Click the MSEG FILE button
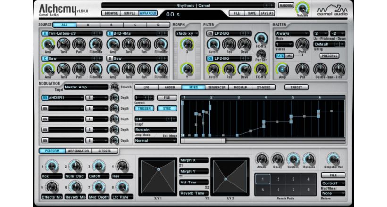This screenshot has height=207, width=387. click(167, 98)
